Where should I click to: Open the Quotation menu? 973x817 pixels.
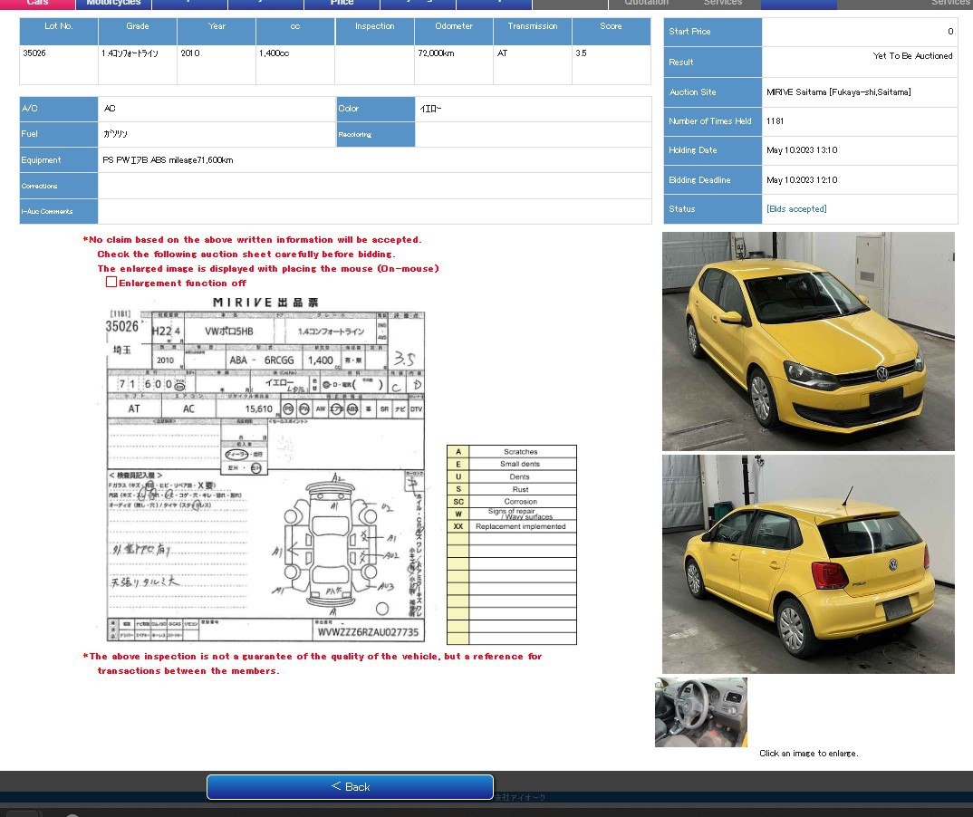tap(646, 4)
